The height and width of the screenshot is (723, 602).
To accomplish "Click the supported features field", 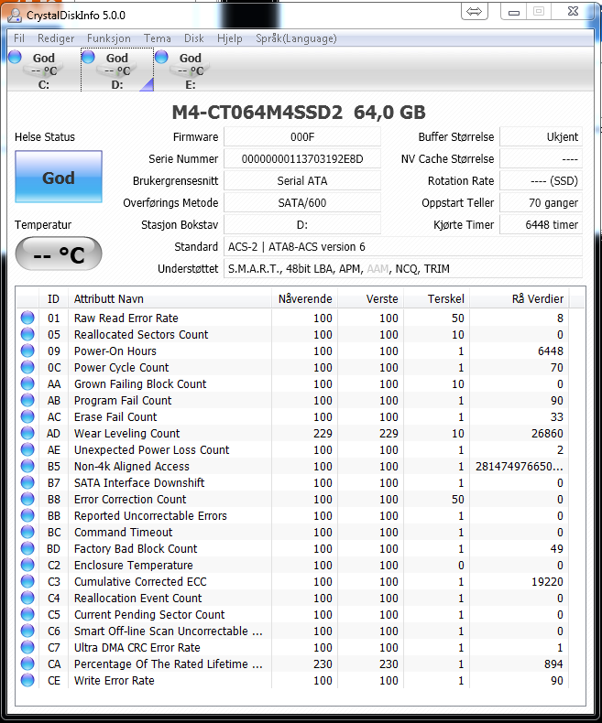I will coord(403,269).
